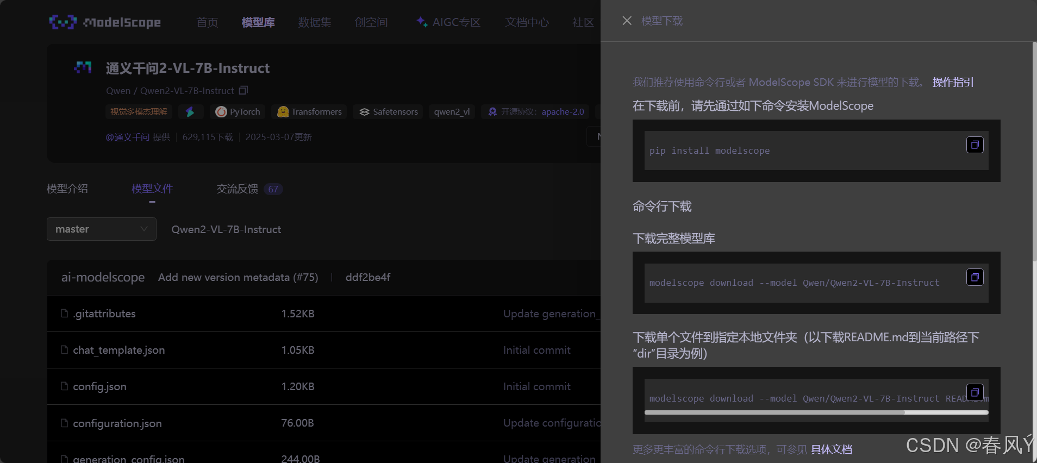Click the Initial commit message for chat_template.json
The width and height of the screenshot is (1037, 463).
537,350
